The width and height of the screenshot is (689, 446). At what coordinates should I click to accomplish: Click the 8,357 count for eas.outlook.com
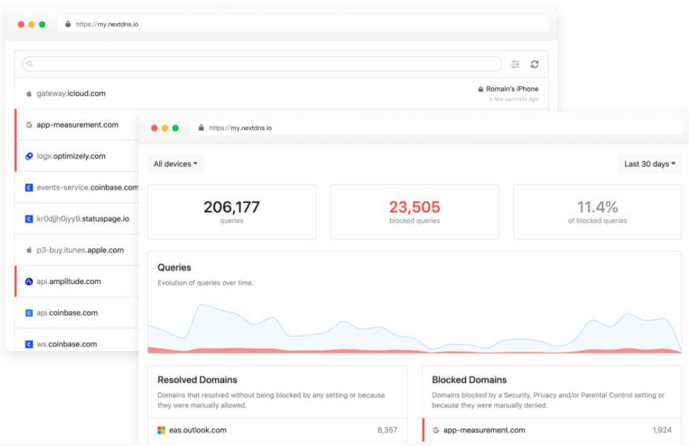pos(387,430)
